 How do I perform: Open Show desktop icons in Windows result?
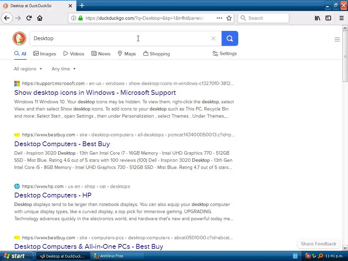95,92
